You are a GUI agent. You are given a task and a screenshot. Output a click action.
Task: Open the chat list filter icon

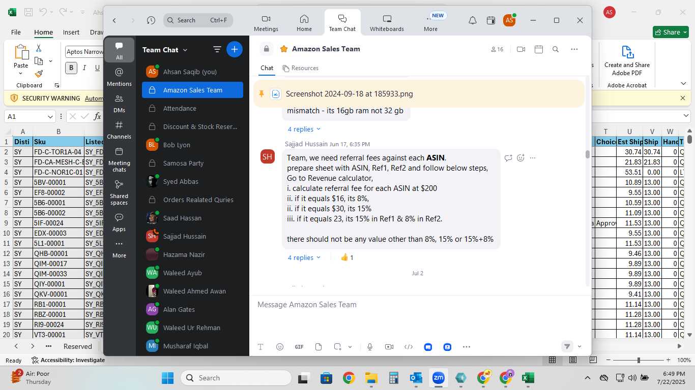point(217,49)
